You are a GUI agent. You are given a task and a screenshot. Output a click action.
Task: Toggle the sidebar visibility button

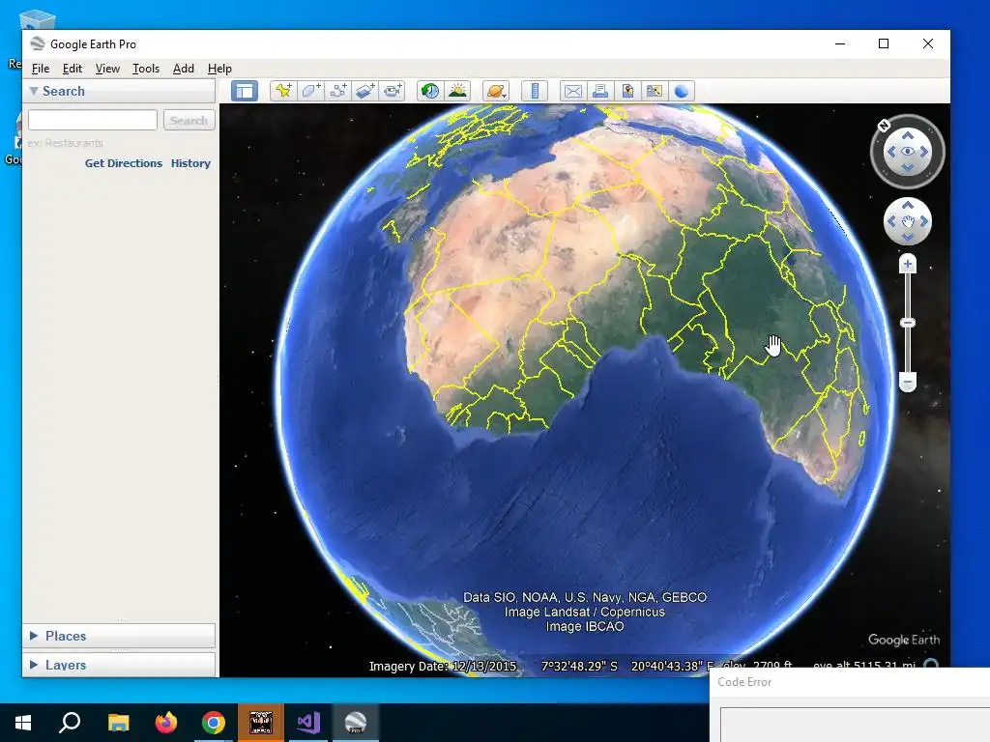coord(245,91)
